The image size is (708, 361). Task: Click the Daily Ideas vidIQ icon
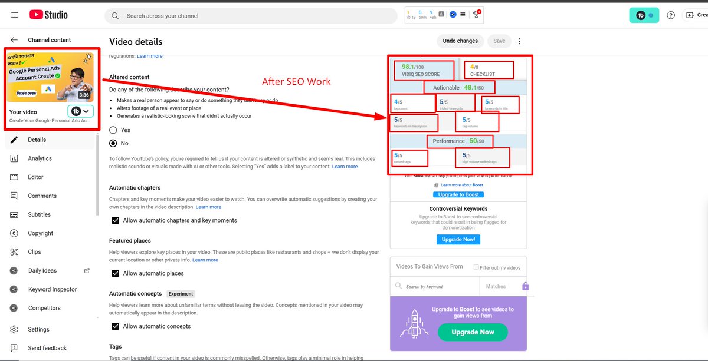(14, 271)
